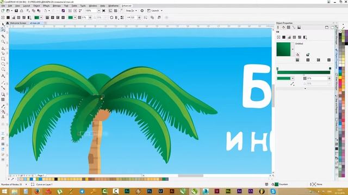This screenshot has height=195, width=348.
Task: Select the Freehand tool in the toolbox
Action: click(3, 48)
